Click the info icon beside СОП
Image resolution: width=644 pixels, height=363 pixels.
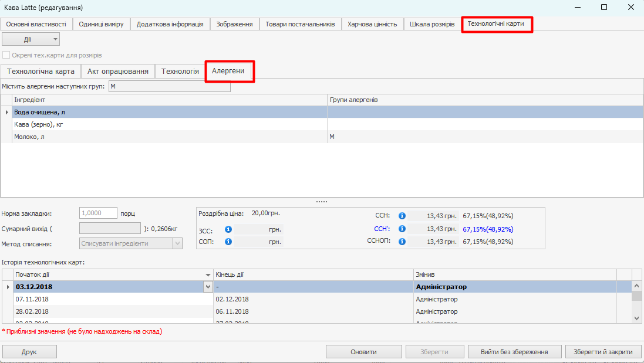(229, 242)
